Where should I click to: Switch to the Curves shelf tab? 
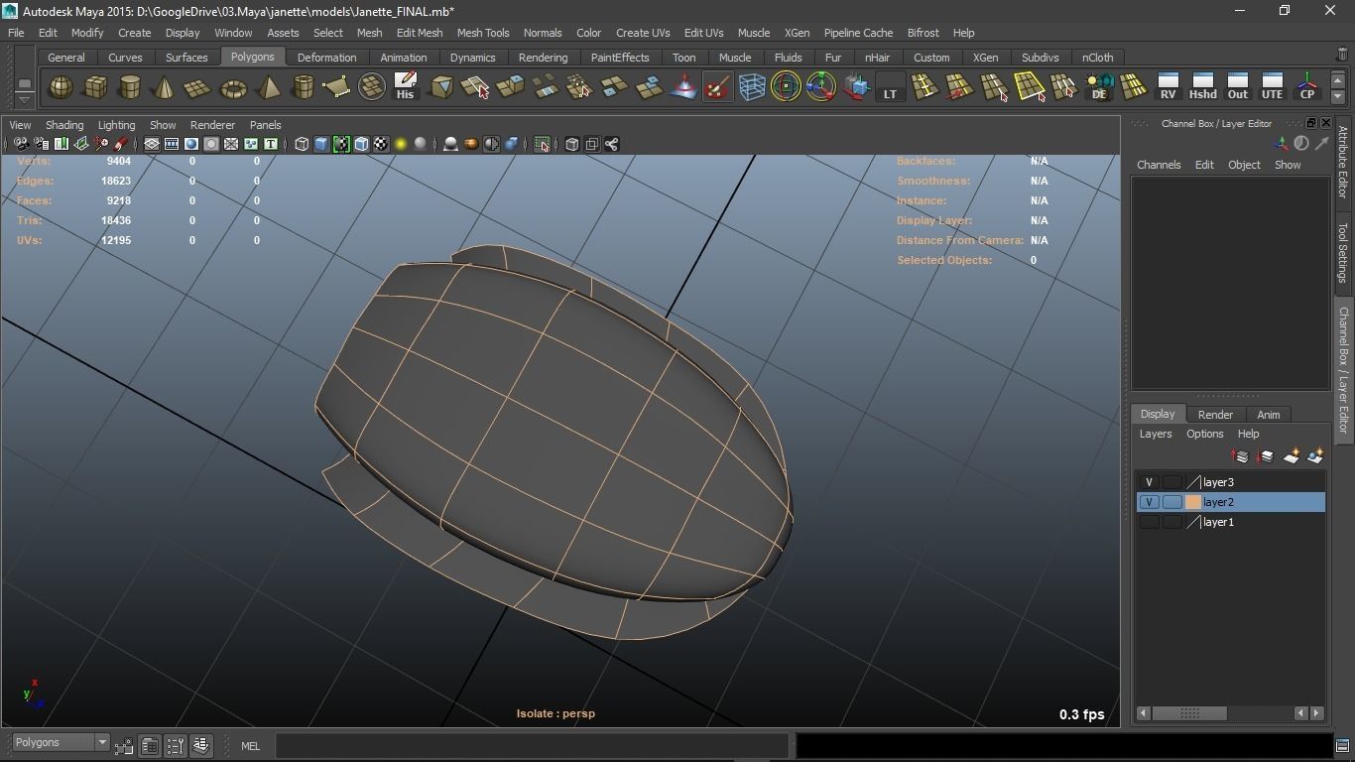(125, 58)
